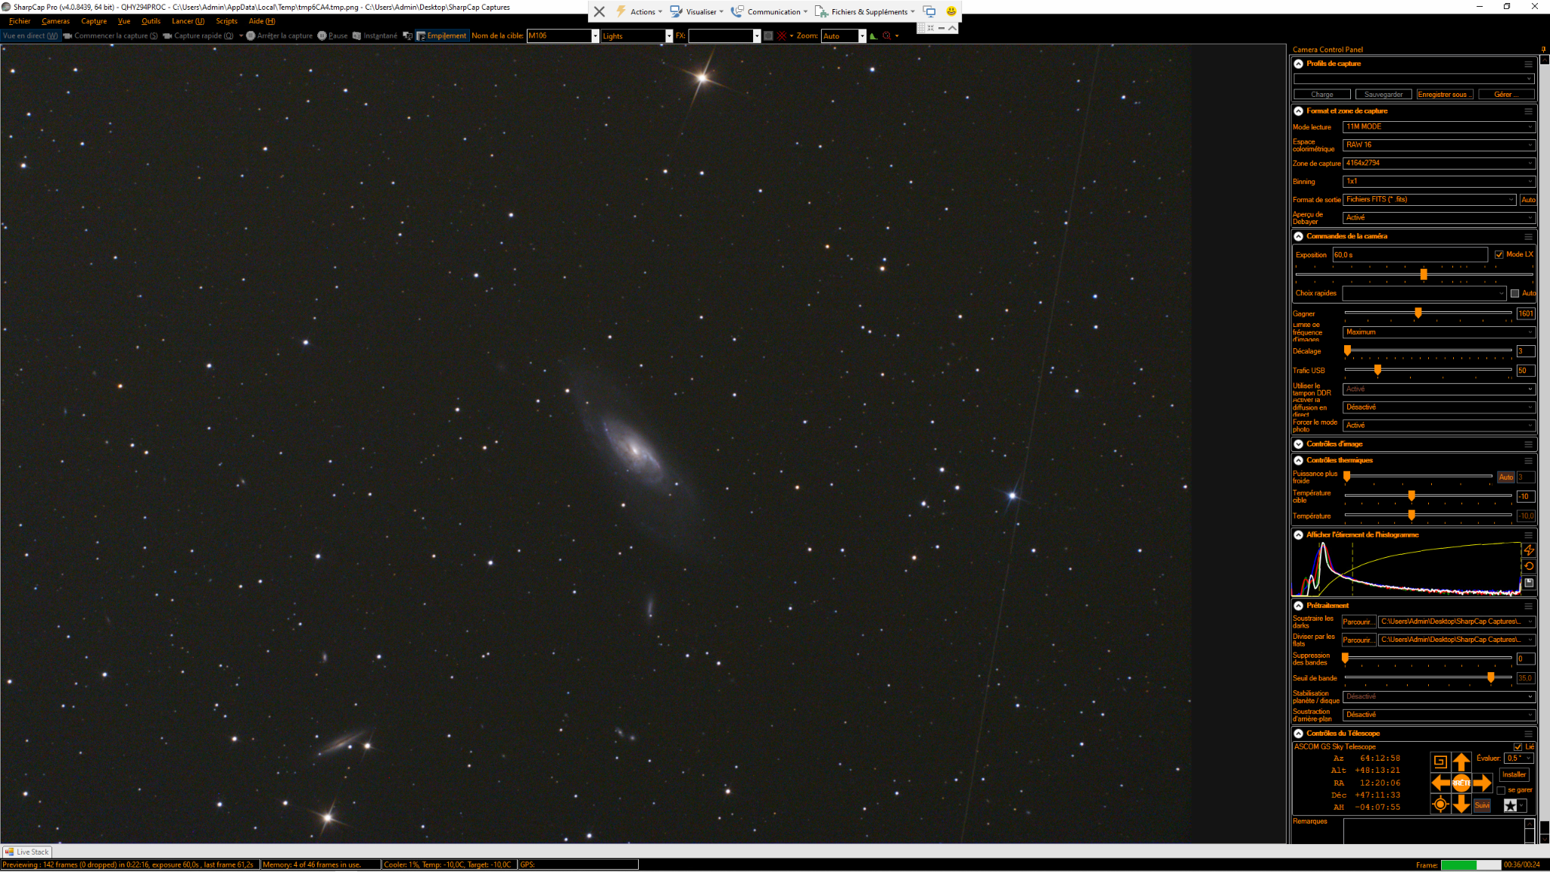The height and width of the screenshot is (872, 1550).
Task: Click the auto-stretch lightning bolt in histogram panel
Action: click(x=1529, y=550)
